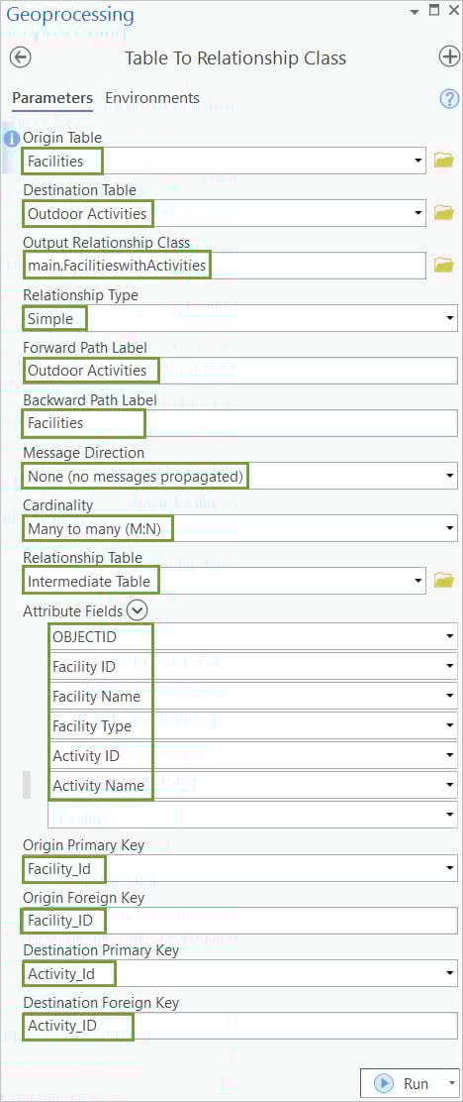463x1102 pixels.
Task: Click the plus icon beside tool title
Action: [449, 56]
